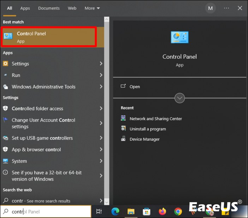Switch to the Documents tab
248x218 pixels.
(49, 8)
